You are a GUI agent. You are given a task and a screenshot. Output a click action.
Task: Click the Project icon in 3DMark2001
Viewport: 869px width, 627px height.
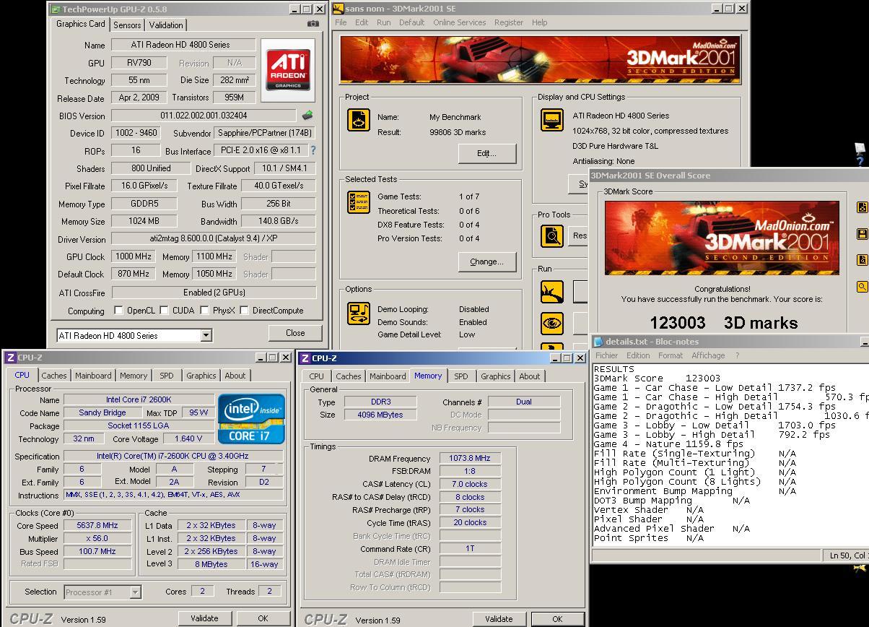tap(359, 120)
